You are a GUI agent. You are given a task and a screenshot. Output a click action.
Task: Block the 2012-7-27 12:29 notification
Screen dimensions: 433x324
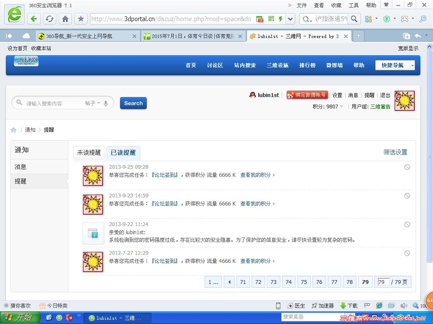click(407, 253)
